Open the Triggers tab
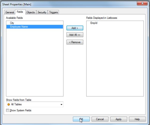Screen dimensions: 150x125 (x=53, y=12)
